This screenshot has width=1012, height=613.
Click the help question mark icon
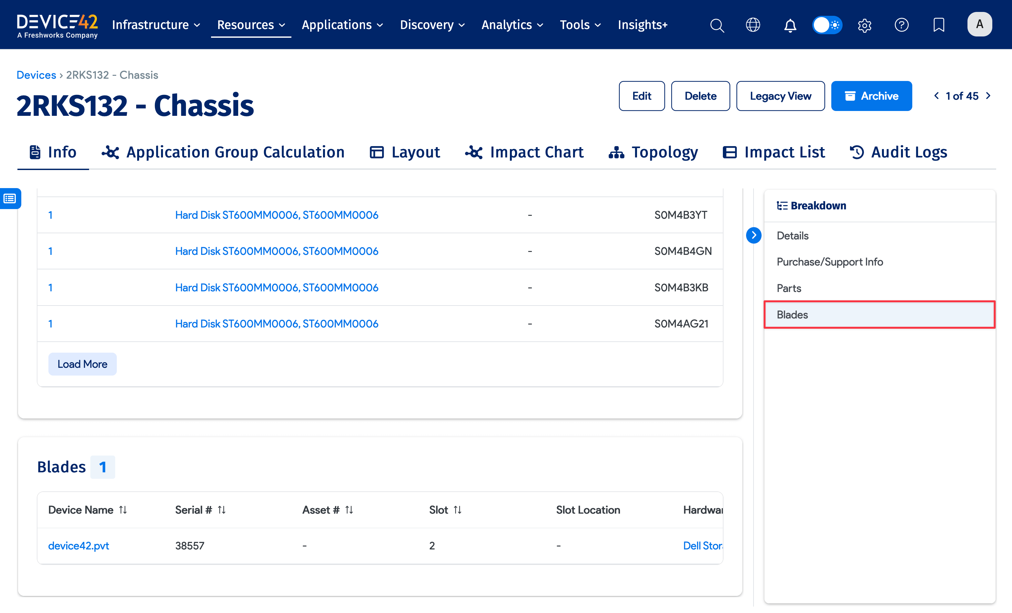pos(902,25)
